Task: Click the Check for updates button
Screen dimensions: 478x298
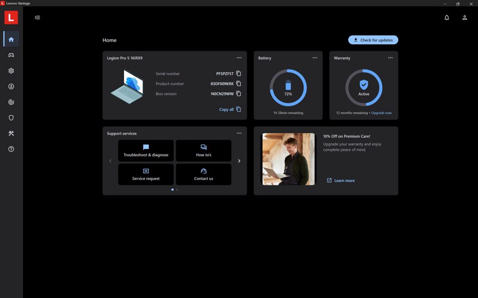Action: coord(373,40)
